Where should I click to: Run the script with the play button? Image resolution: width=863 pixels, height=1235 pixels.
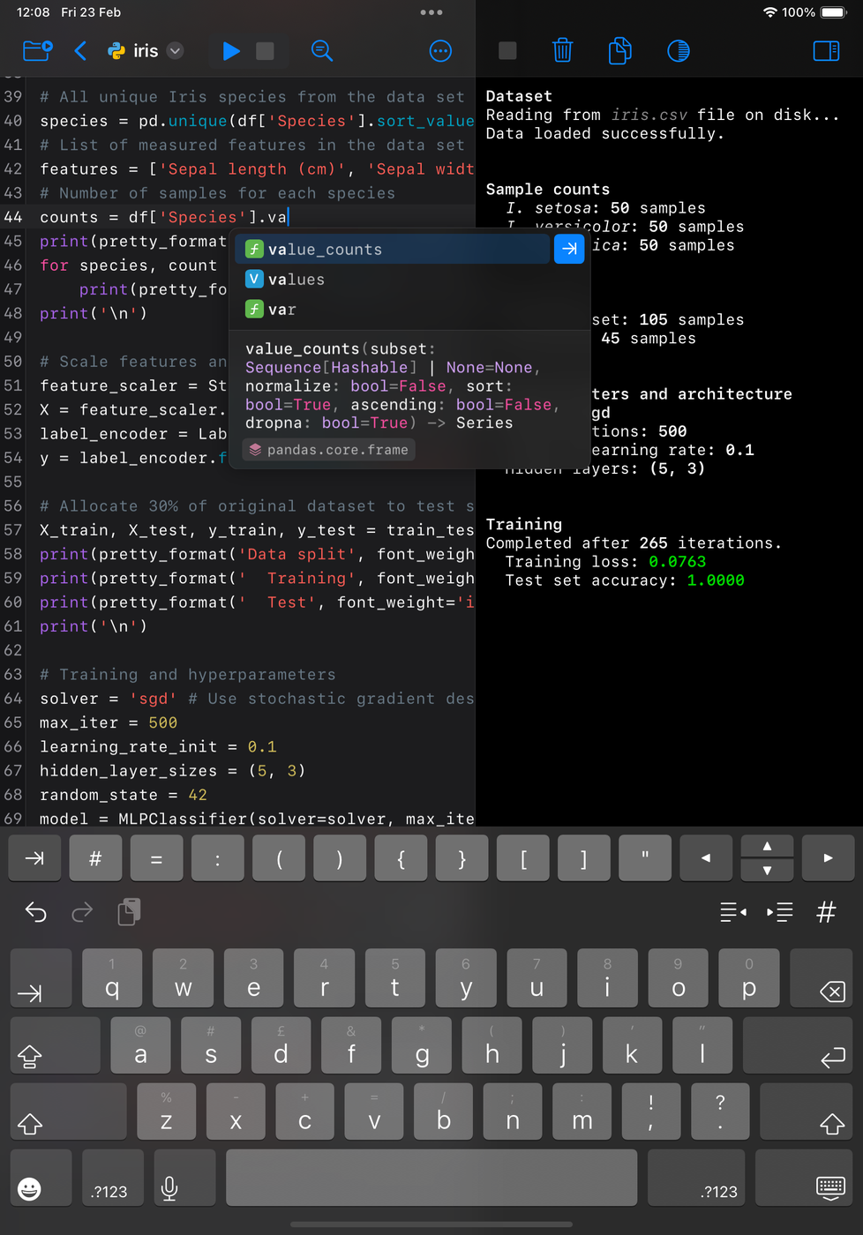pos(231,51)
